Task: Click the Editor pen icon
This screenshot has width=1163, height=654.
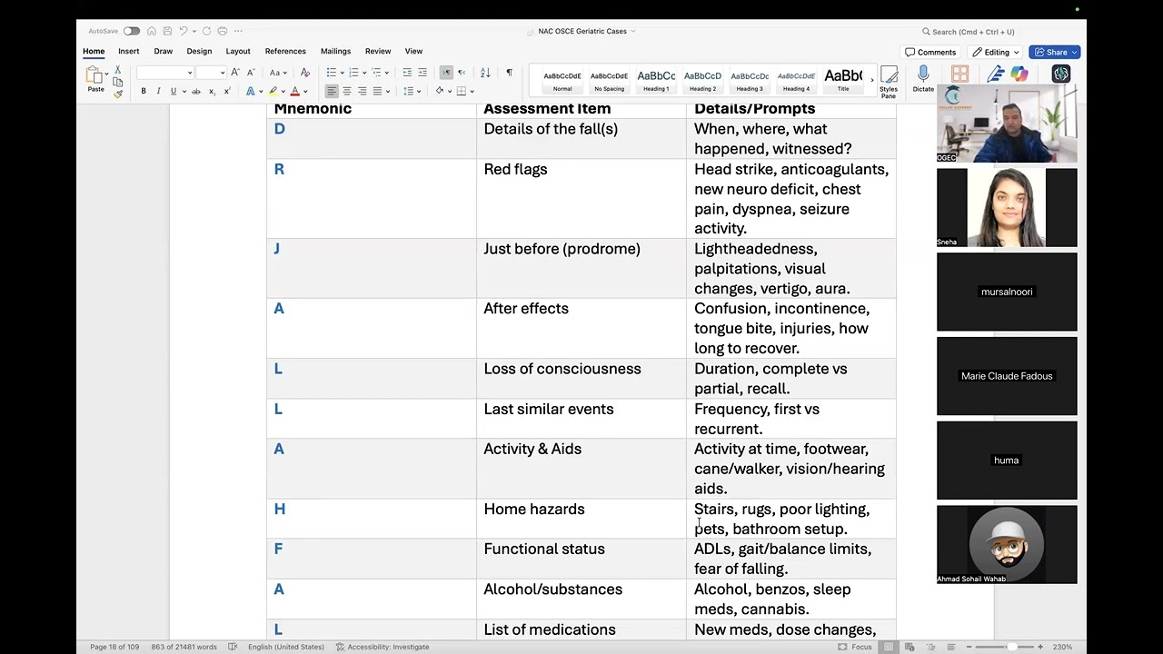Action: (997, 74)
